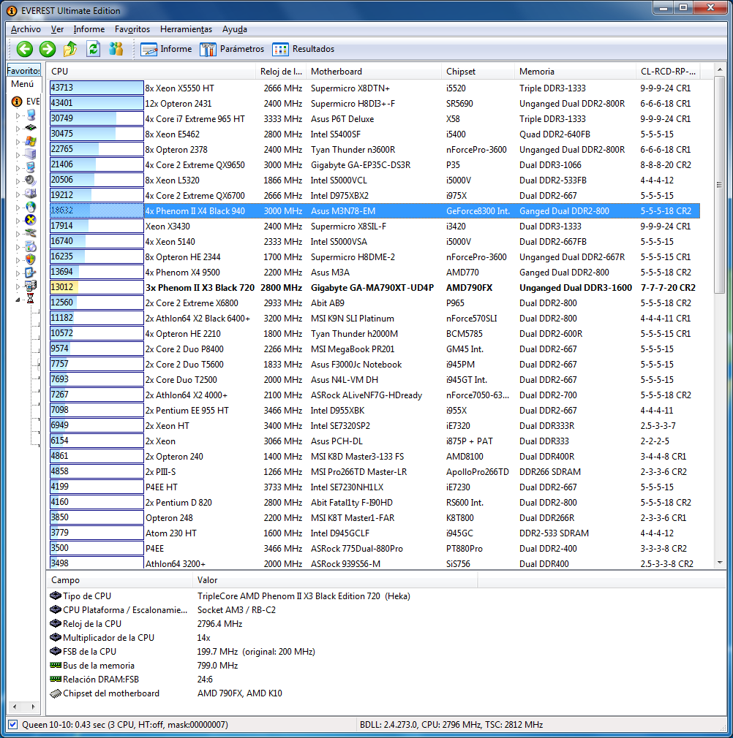Image resolution: width=733 pixels, height=738 pixels.
Task: Open the Informe report wizard
Action: coord(166,49)
